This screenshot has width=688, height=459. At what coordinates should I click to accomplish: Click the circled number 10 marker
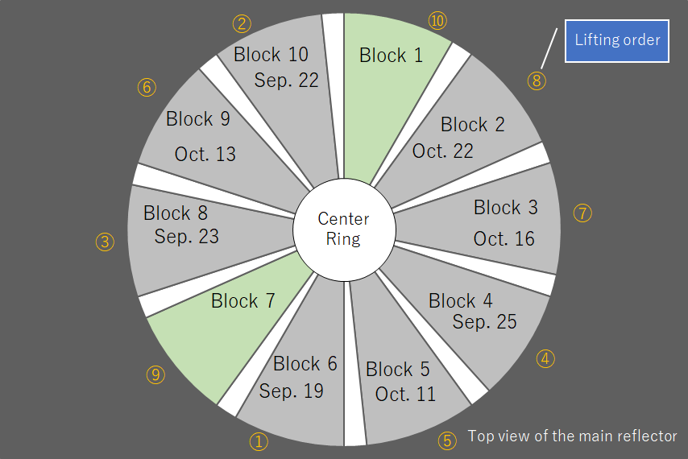tap(437, 21)
